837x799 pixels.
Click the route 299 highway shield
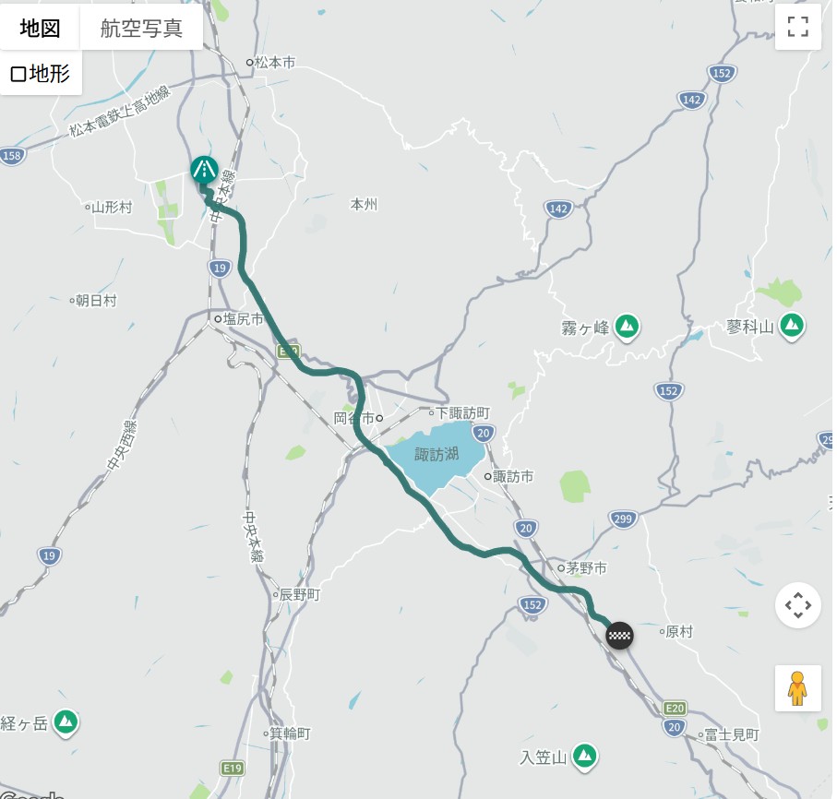click(623, 519)
